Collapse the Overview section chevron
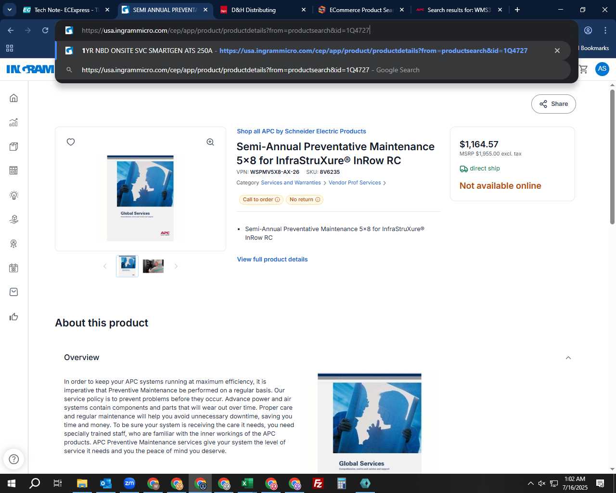616x493 pixels. [x=568, y=358]
